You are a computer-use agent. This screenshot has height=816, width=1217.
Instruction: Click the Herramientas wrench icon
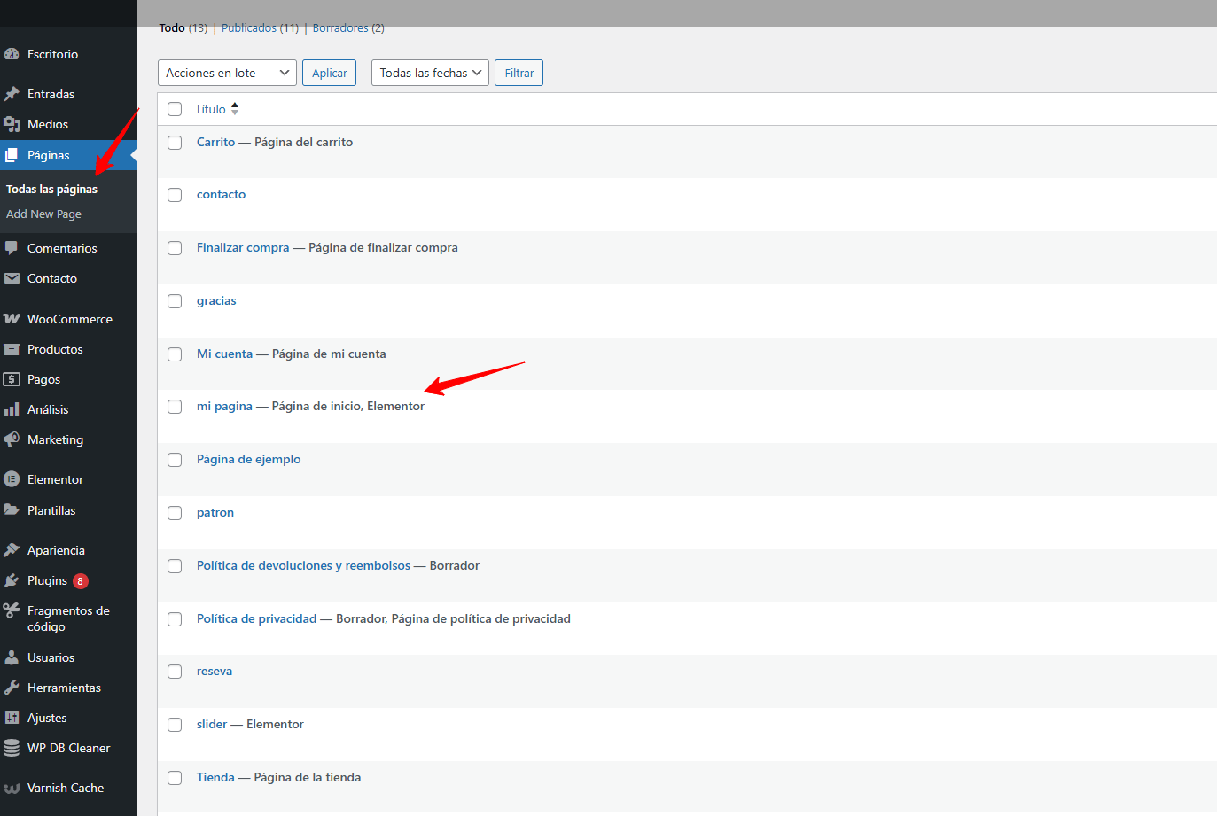[12, 688]
